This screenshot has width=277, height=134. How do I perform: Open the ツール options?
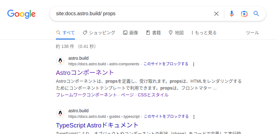click(x=252, y=33)
